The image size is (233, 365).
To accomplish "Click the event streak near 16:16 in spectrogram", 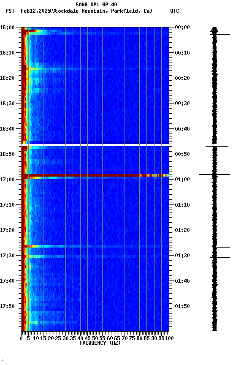I will tap(95, 69).
